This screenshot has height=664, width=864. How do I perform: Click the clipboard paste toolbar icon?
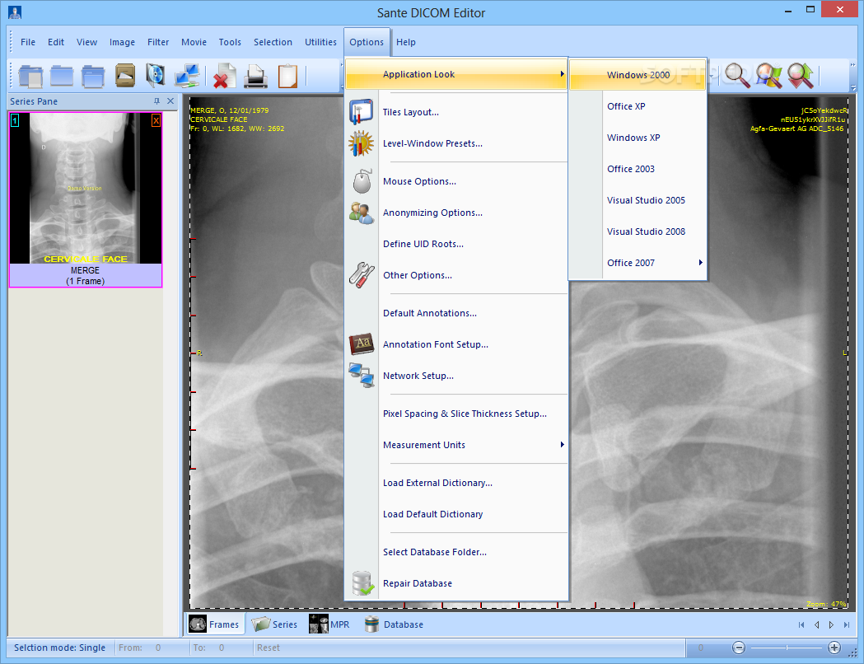287,76
